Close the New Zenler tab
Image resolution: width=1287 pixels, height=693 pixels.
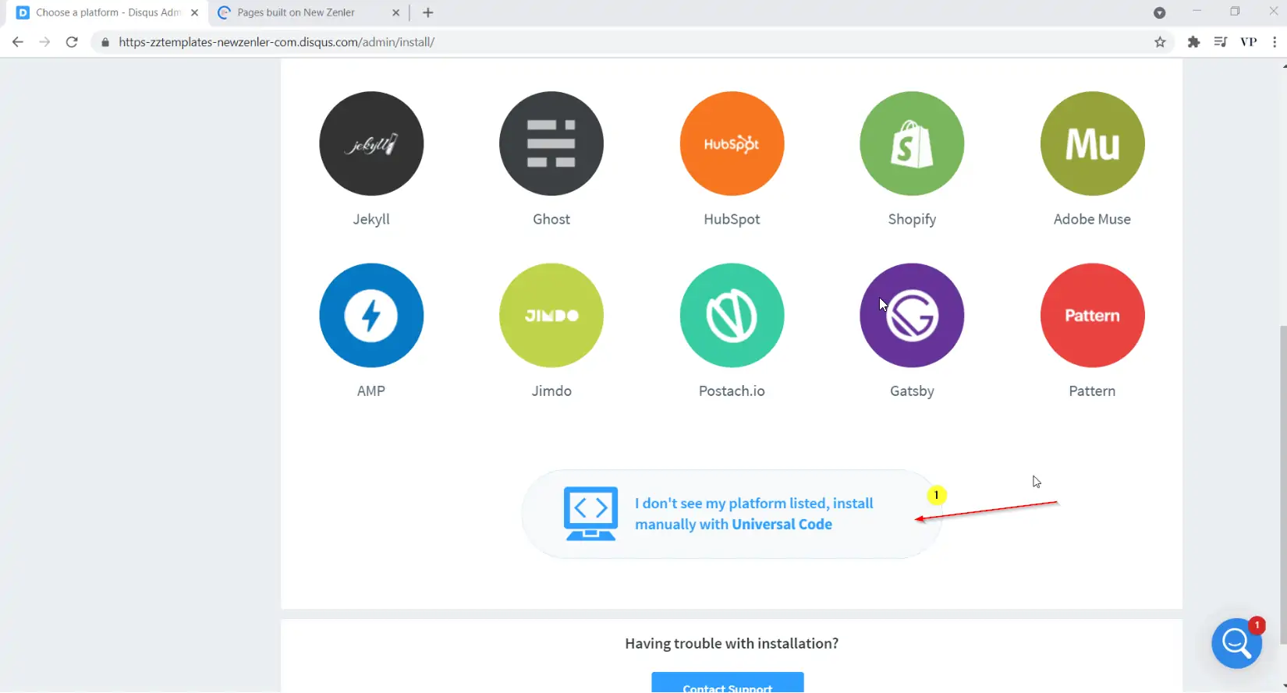[x=395, y=12]
